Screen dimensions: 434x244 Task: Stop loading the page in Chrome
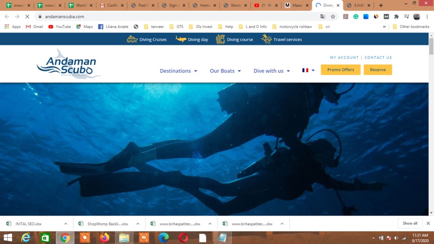(x=27, y=16)
